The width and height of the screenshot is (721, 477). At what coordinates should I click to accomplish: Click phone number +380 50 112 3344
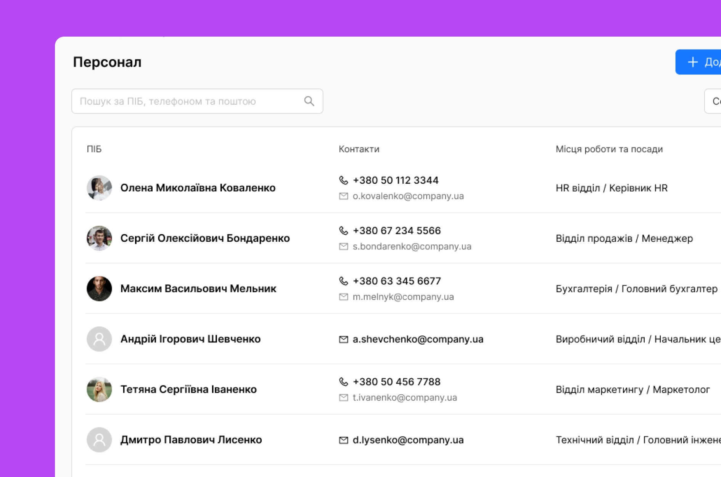coord(396,180)
